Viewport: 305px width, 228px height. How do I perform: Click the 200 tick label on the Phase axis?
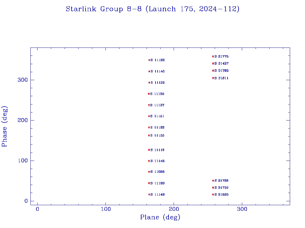[x=23, y=121]
